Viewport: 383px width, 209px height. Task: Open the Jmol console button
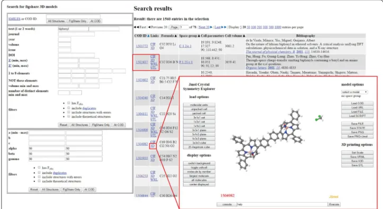[226, 204]
